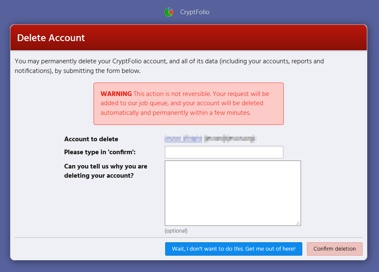Image resolution: width=379 pixels, height=272 pixels.
Task: Click the "Please type in 'confirm'" label
Action: 100,152
